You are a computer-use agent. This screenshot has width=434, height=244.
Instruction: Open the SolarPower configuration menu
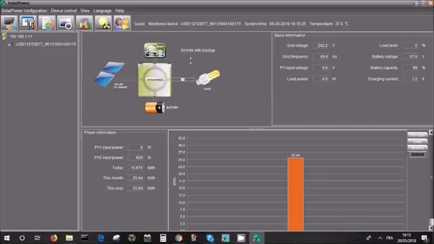click(x=24, y=11)
